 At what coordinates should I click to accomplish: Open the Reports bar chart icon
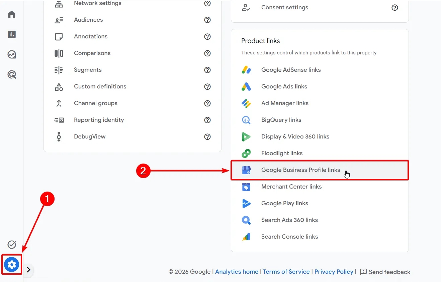[x=12, y=34]
